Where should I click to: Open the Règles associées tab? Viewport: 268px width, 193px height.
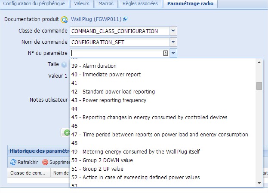140,3
